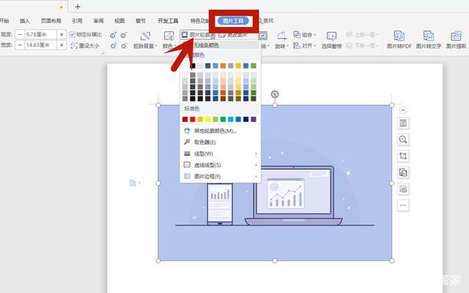Image resolution: width=469 pixels, height=293 pixels.
Task: Switch to the 页面布局 page layout tab
Action: (51, 20)
